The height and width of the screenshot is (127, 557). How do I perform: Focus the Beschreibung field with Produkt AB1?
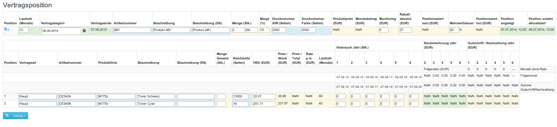pos(172,30)
